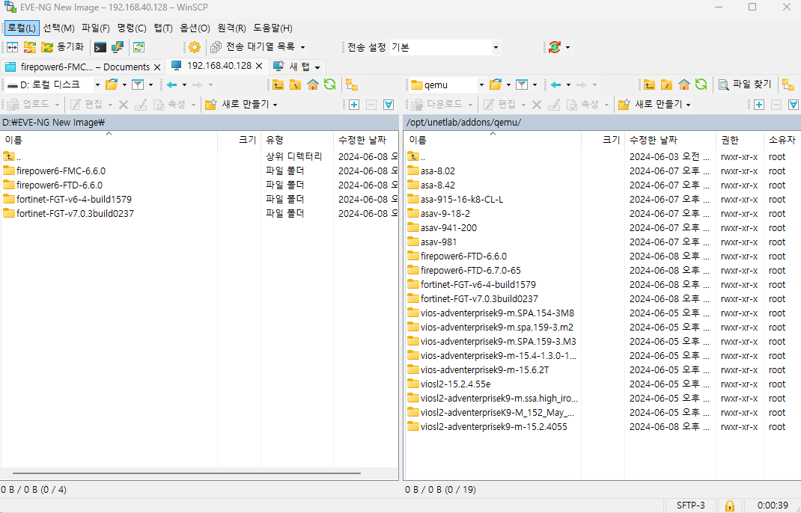Image resolution: width=801 pixels, height=513 pixels.
Task: Close the 192.168.40.128 tab
Action: click(x=259, y=66)
